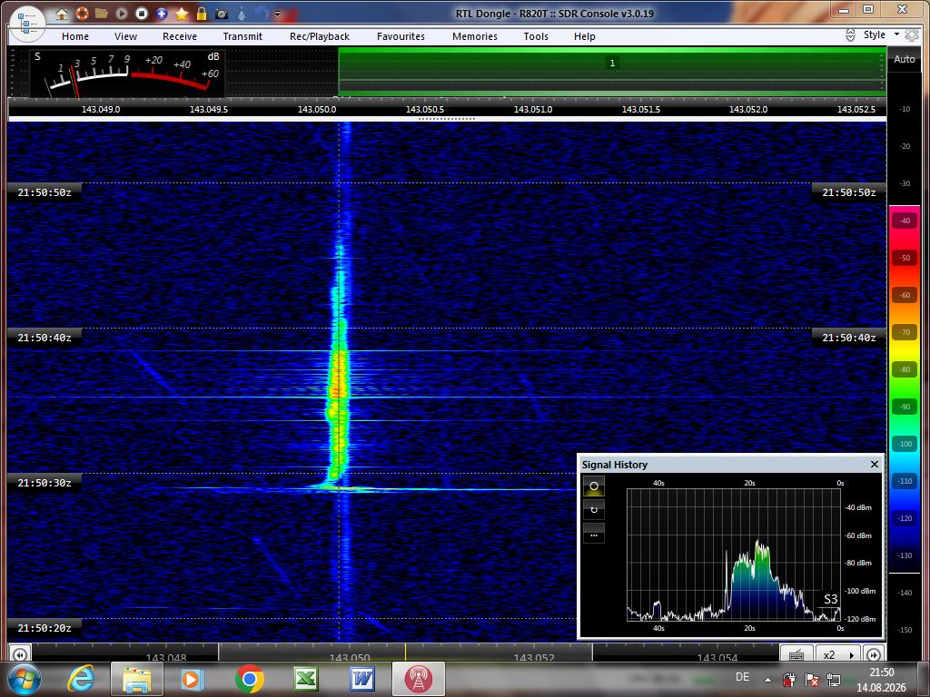Click the grey play/start icon
The height and width of the screenshot is (697, 930).
point(122,14)
